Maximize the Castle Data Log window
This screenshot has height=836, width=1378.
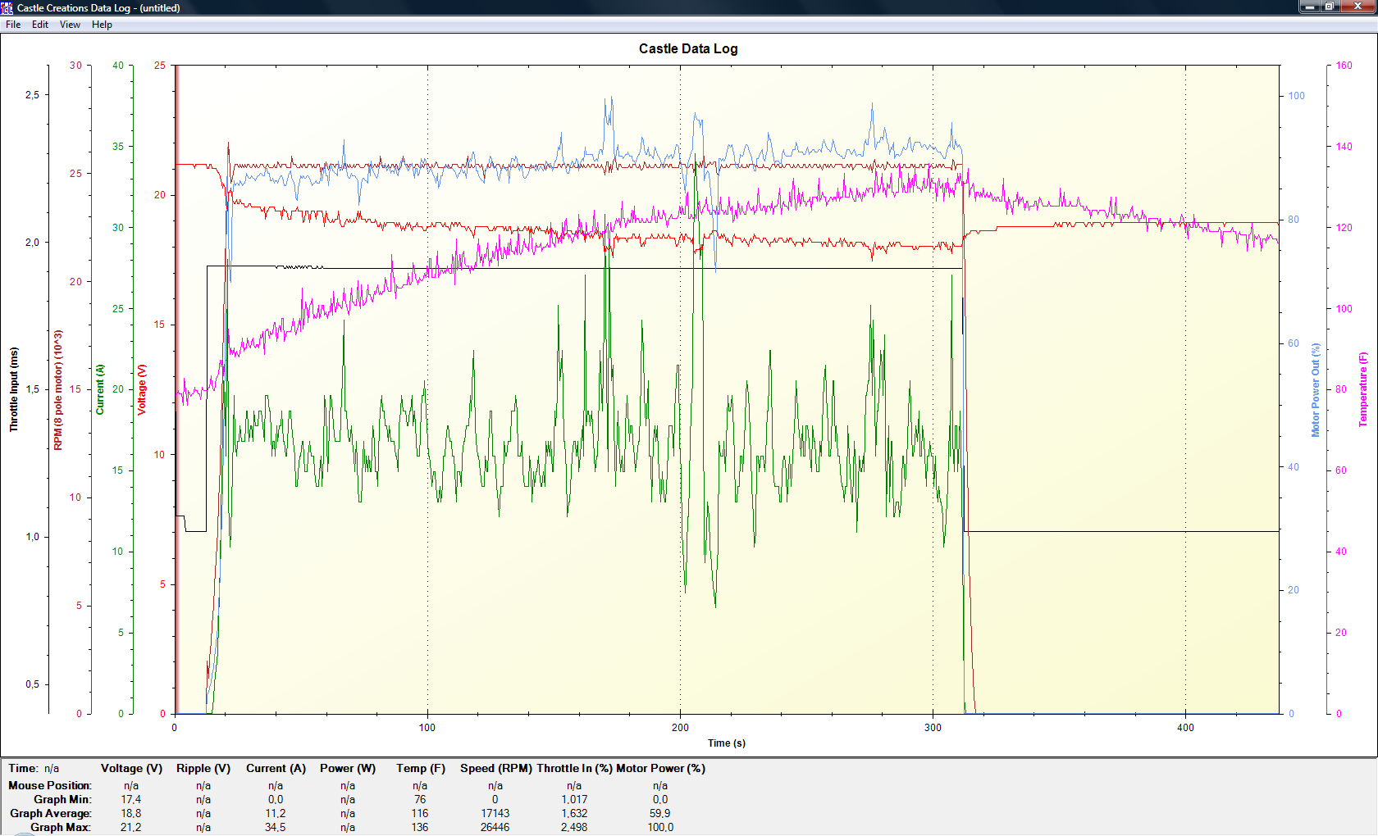1330,7
